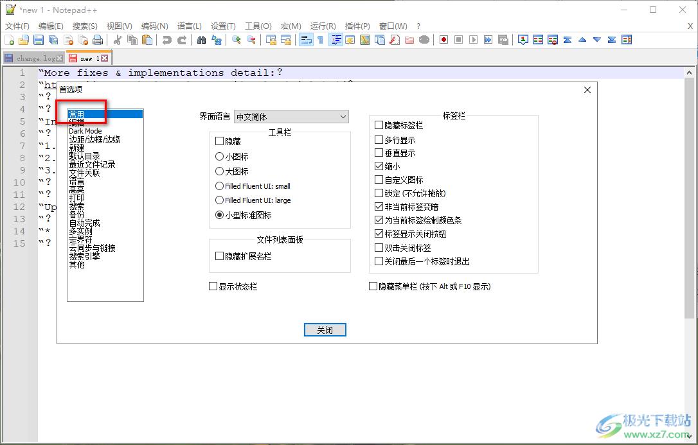Open Find using the binoculars icon
Viewport: 698px width, 445px height.
pos(202,40)
